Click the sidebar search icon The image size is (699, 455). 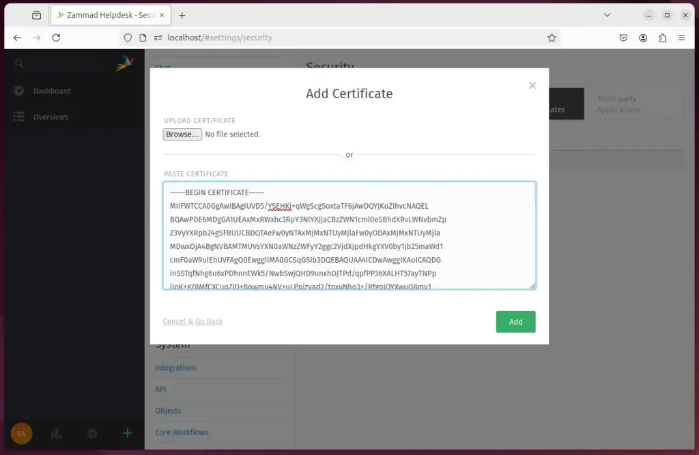click(18, 63)
